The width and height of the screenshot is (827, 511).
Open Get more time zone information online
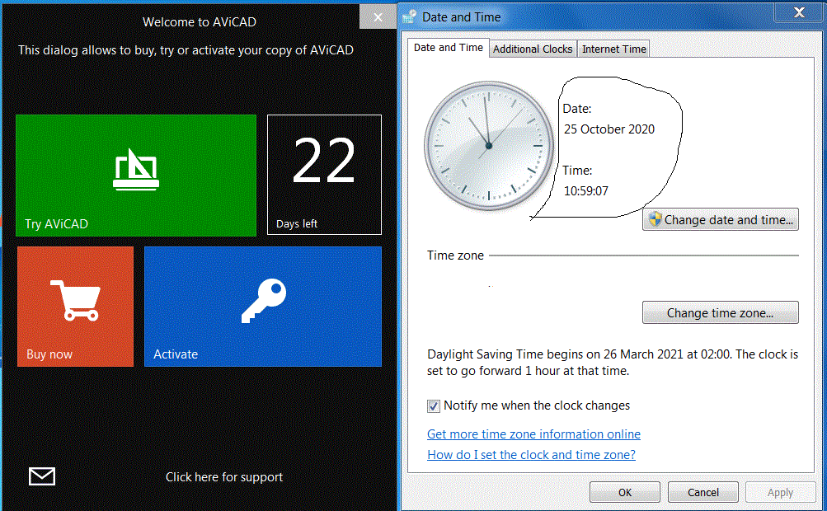pyautogui.click(x=533, y=434)
